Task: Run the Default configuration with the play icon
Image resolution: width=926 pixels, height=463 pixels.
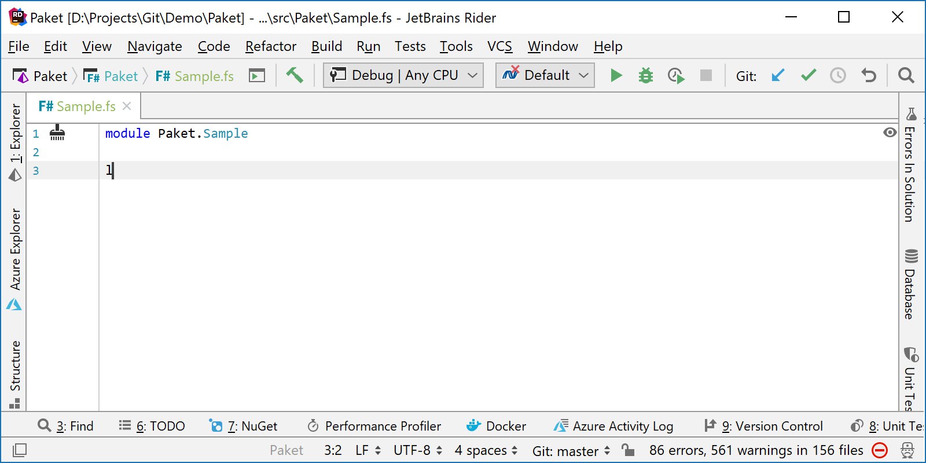Action: tap(616, 75)
